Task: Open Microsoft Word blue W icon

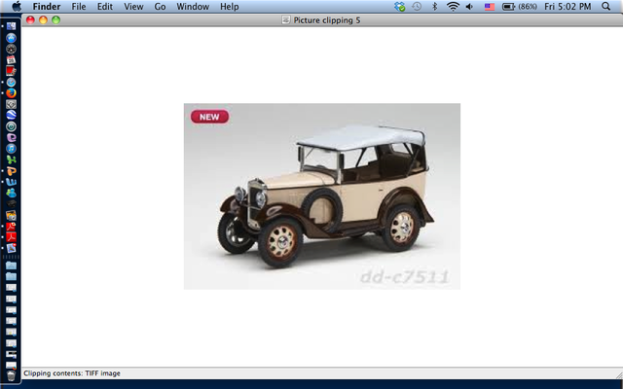Action: (11, 182)
